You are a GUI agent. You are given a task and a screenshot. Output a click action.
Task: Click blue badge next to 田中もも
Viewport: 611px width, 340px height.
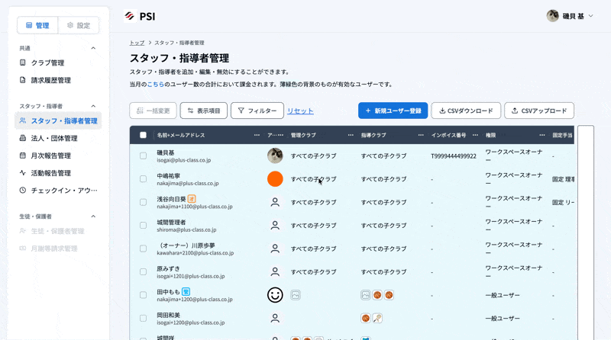(186, 291)
